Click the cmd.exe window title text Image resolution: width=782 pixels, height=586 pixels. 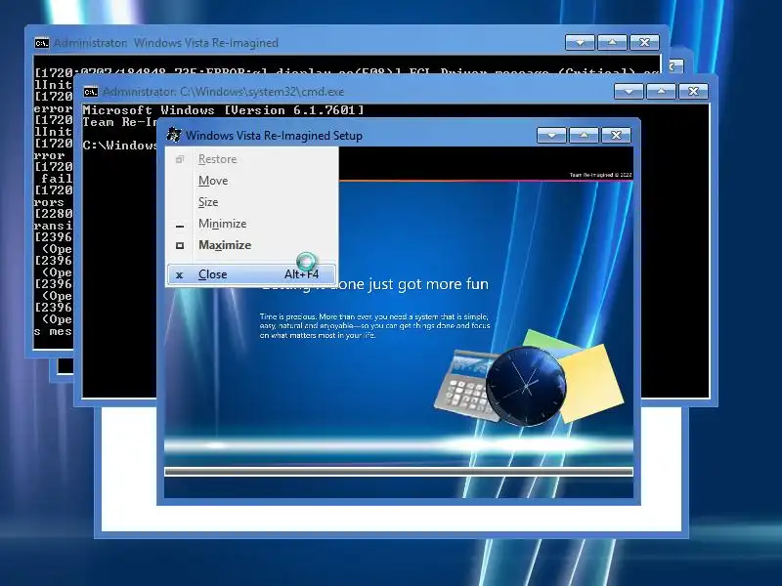[223, 92]
